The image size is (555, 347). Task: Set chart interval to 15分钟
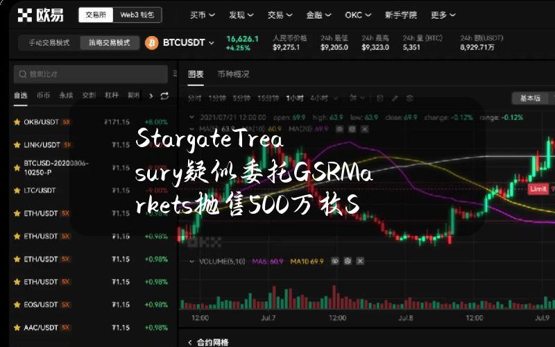[268, 98]
